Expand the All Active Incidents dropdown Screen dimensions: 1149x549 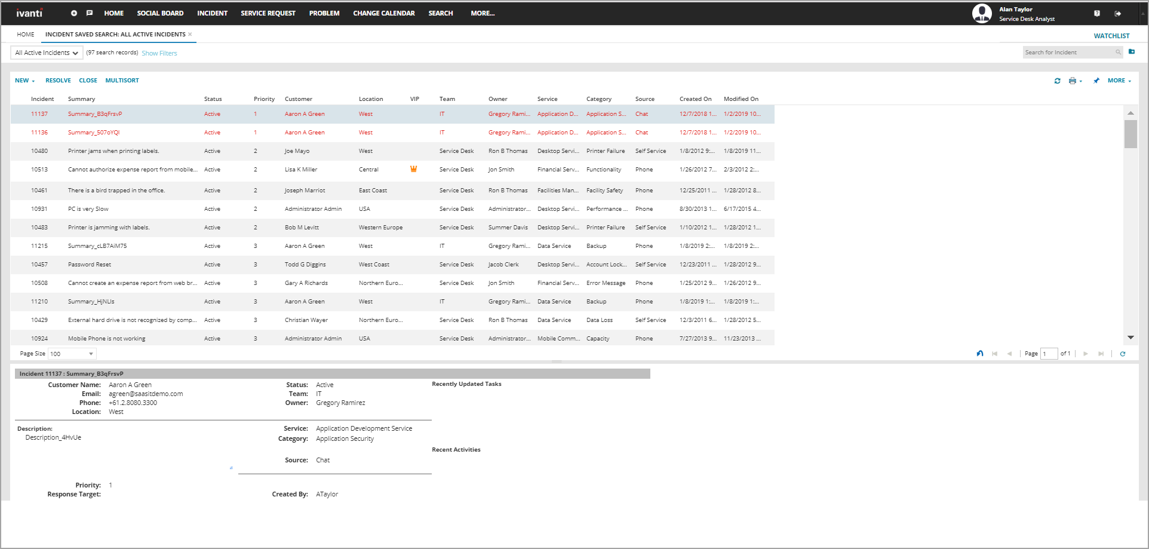pyautogui.click(x=47, y=53)
